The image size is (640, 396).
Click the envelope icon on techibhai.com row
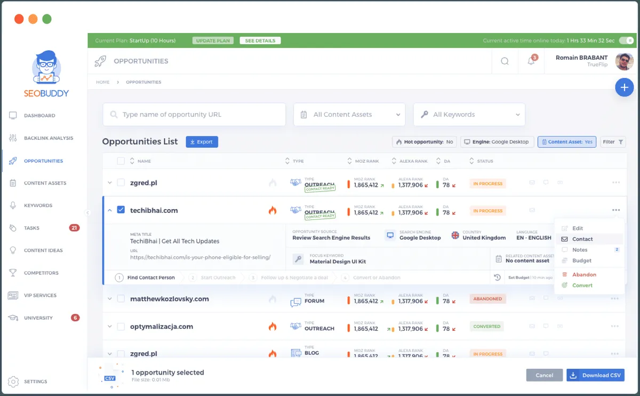(532, 210)
